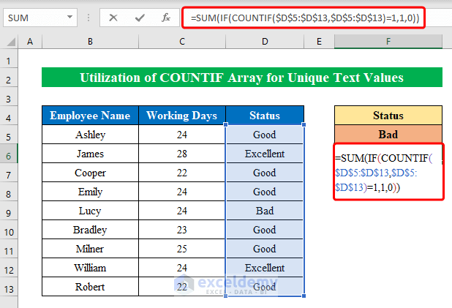Click inside the Name Box showing SUM
This screenshot has width=452, height=308.
click(37, 17)
